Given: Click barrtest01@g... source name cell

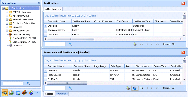Looking at the screenshot, I should click(x=144, y=79).
